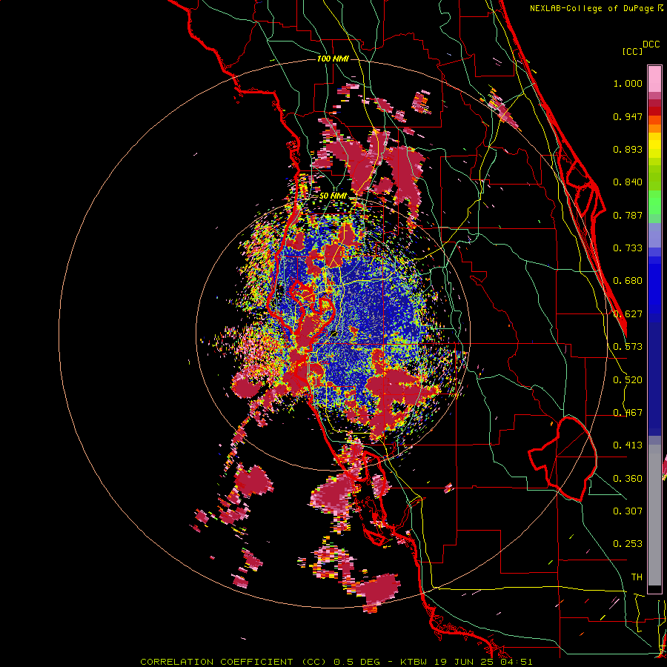The height and width of the screenshot is (667, 667).
Task: Select the TH label near the scale bottom
Action: 637,577
